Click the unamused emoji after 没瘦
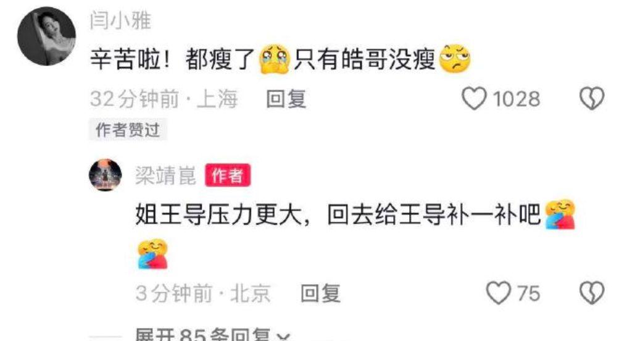This screenshot has width=627, height=341. click(455, 59)
